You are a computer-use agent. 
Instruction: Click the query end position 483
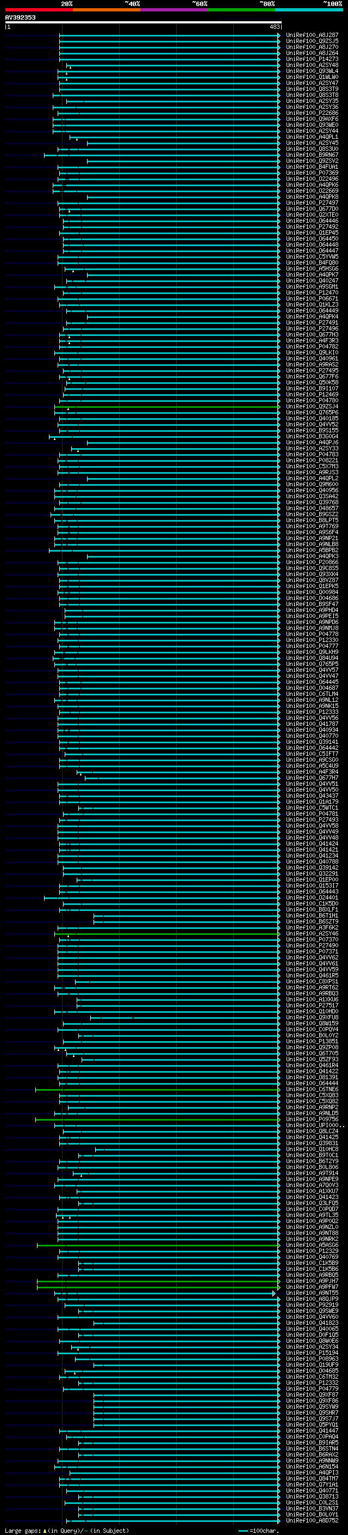click(x=274, y=27)
